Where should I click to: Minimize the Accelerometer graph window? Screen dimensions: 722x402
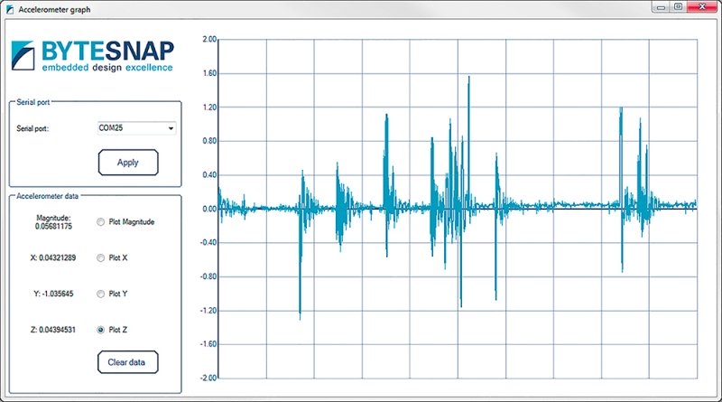click(x=662, y=7)
